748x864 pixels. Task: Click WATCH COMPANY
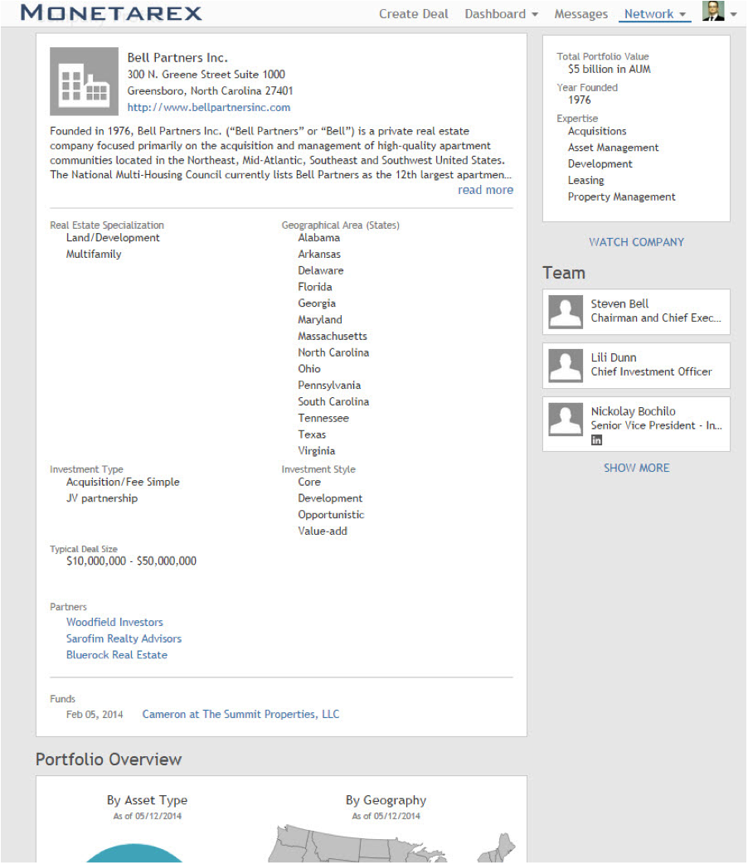636,242
